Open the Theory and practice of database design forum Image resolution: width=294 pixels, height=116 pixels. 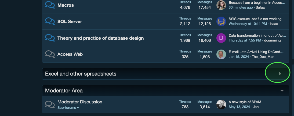pyautogui.click(x=100, y=38)
